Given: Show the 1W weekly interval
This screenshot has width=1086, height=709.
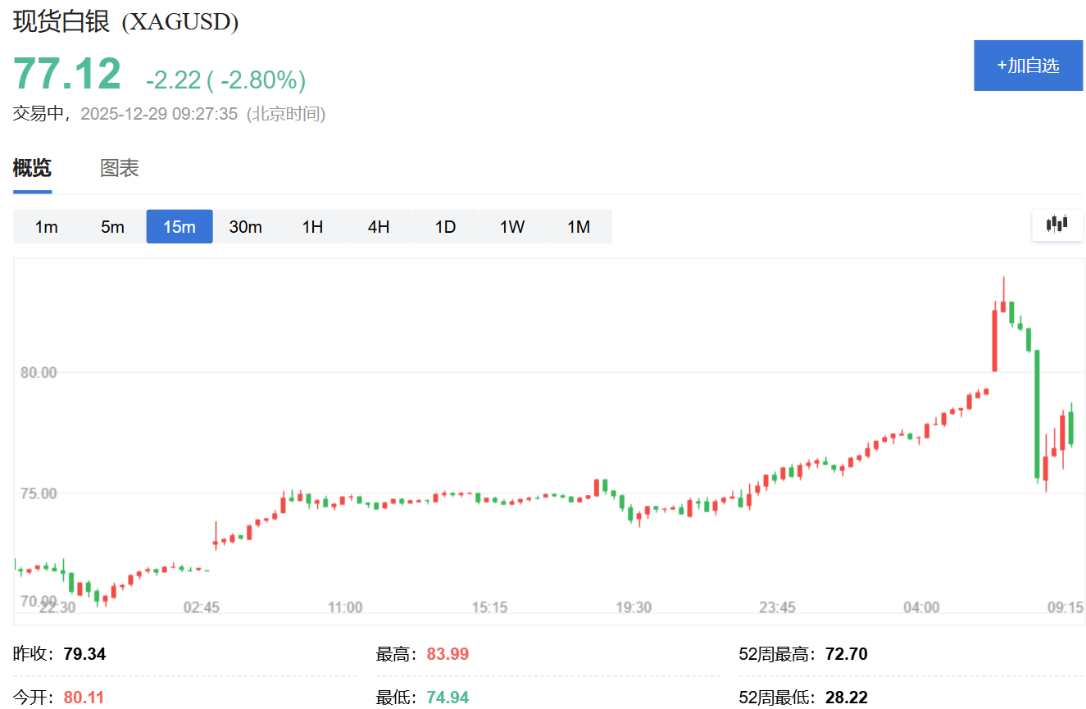Looking at the screenshot, I should point(512,227).
